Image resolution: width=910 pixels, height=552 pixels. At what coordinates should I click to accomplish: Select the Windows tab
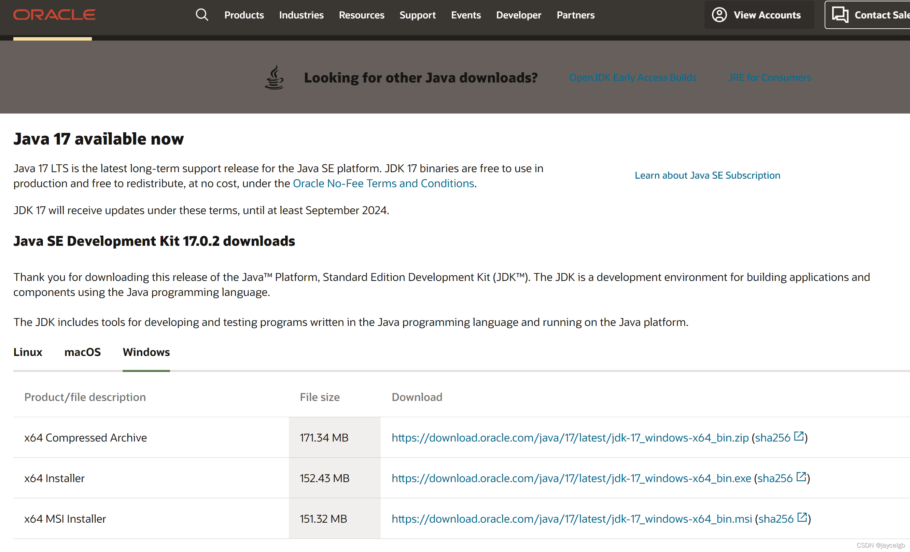[x=146, y=352]
